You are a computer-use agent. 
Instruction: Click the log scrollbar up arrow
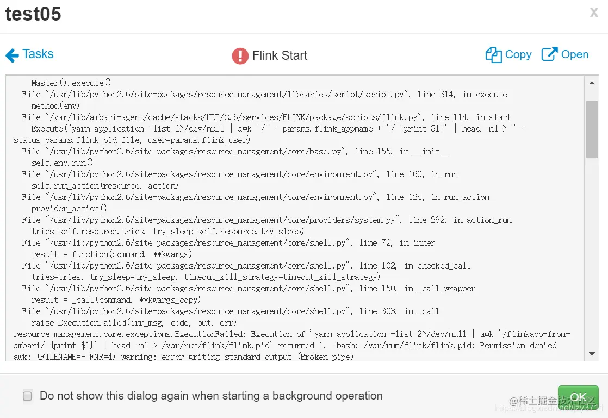592,83
